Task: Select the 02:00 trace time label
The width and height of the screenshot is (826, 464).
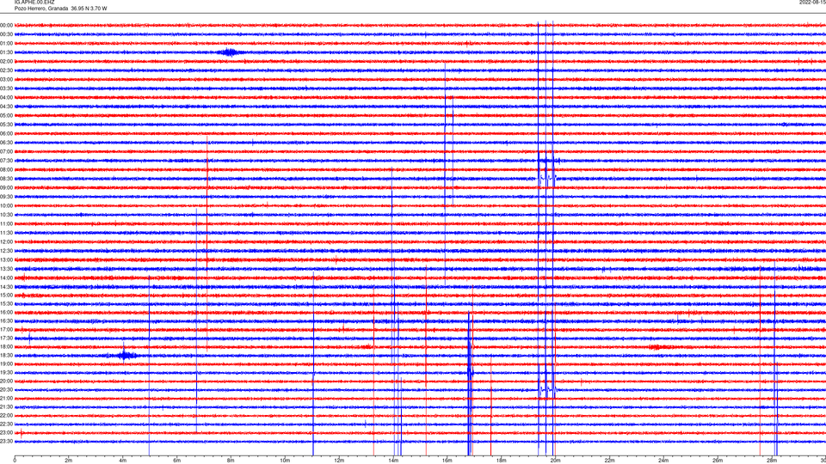Action: pos(7,62)
